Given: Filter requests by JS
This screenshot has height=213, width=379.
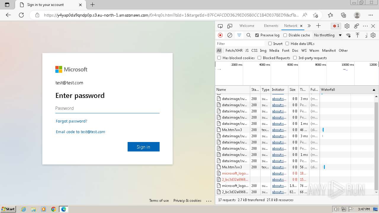Looking at the screenshot, I should tap(247, 51).
